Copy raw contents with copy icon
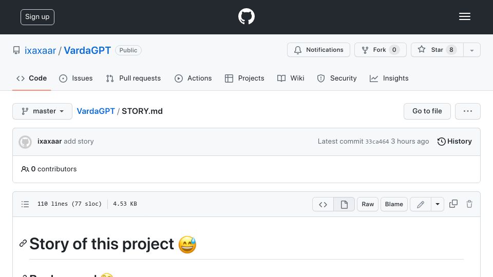493x277 pixels. coord(453,204)
